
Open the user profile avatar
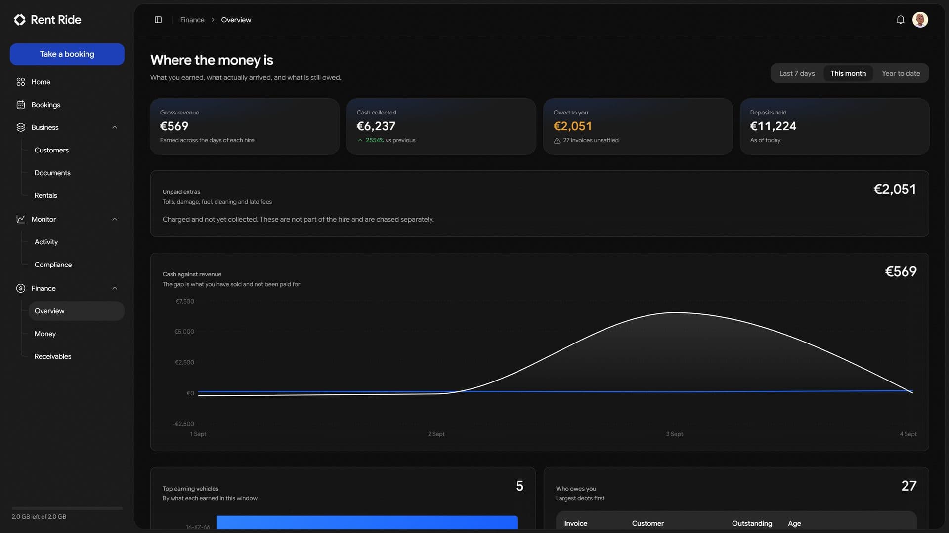click(x=920, y=20)
